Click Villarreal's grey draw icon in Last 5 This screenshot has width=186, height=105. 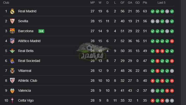coord(172,71)
